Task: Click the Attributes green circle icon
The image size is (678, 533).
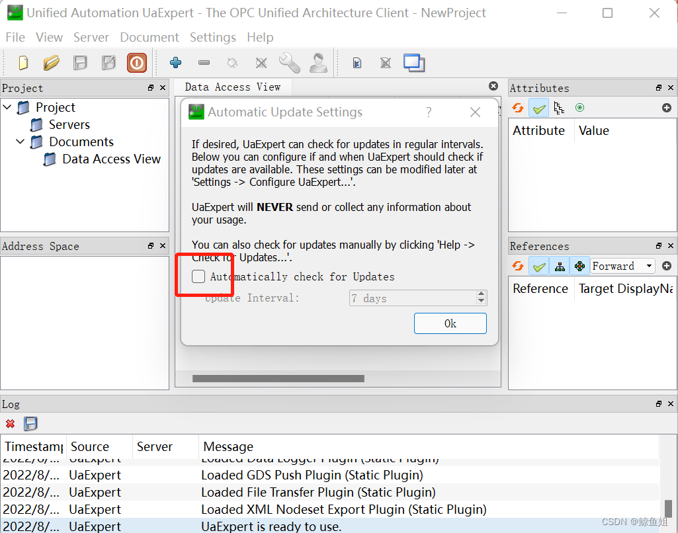Action: (x=580, y=108)
